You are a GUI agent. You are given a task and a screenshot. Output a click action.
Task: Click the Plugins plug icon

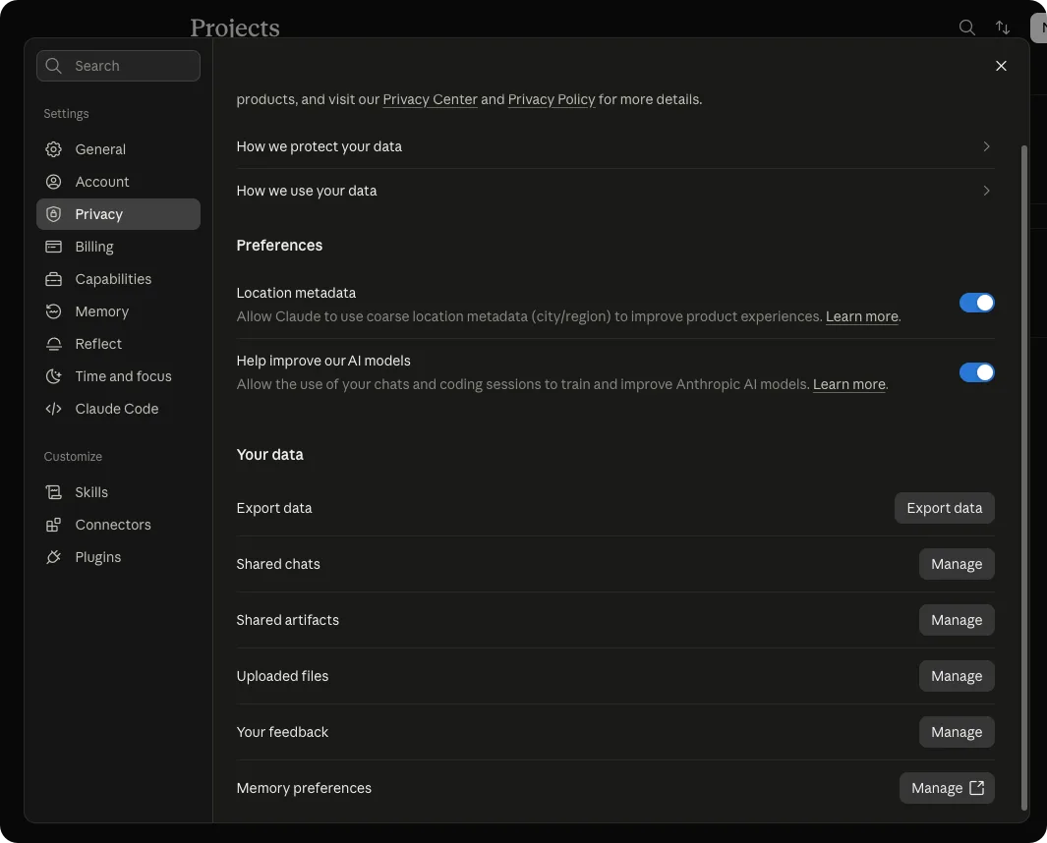pos(53,557)
